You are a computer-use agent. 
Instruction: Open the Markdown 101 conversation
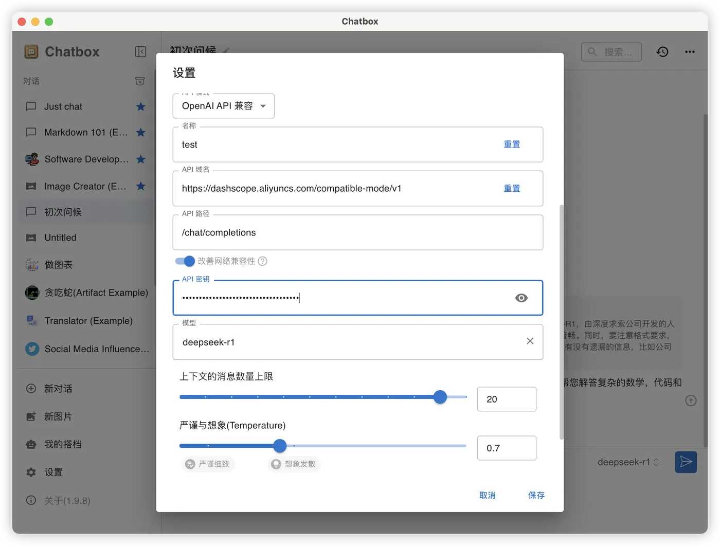pos(86,132)
